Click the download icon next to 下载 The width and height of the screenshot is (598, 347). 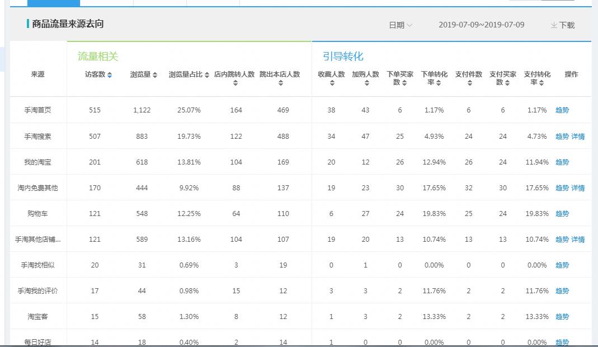(554, 25)
